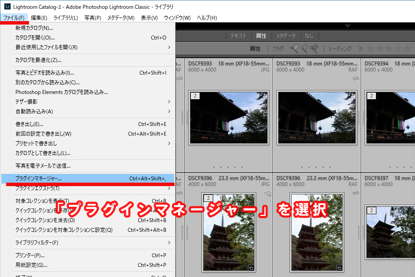Expand 最近使用したファイルを開く submenu

point(88,47)
